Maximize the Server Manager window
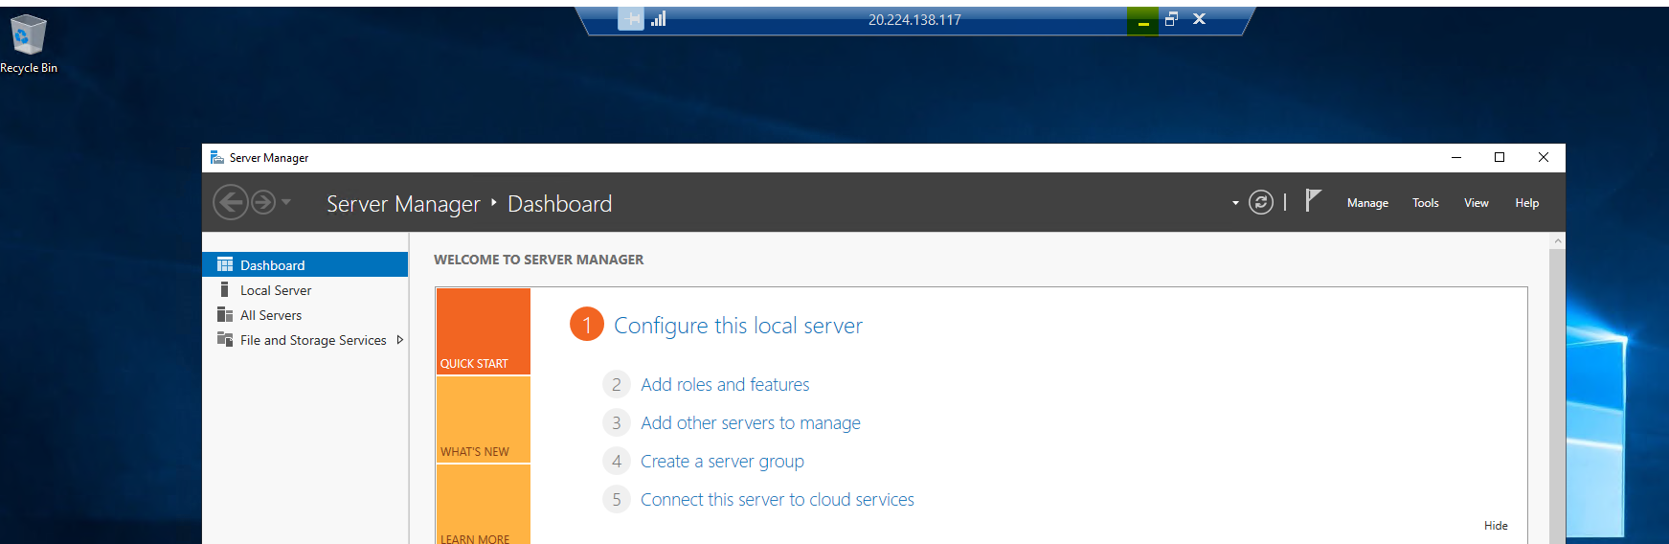This screenshot has height=544, width=1669. coord(1500,158)
